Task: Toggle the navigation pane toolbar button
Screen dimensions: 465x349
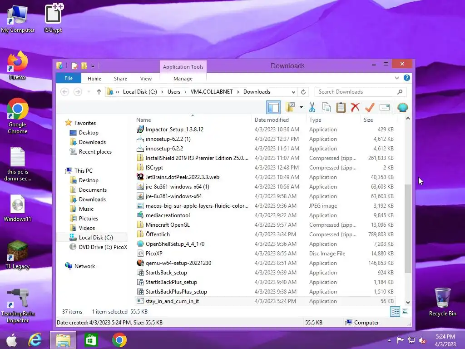Action: click(x=273, y=107)
